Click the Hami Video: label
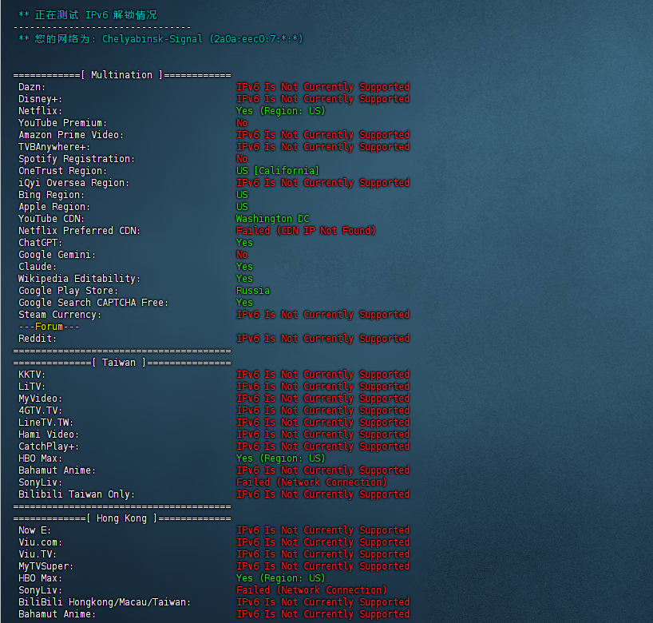This screenshot has height=623, width=653. (49, 435)
